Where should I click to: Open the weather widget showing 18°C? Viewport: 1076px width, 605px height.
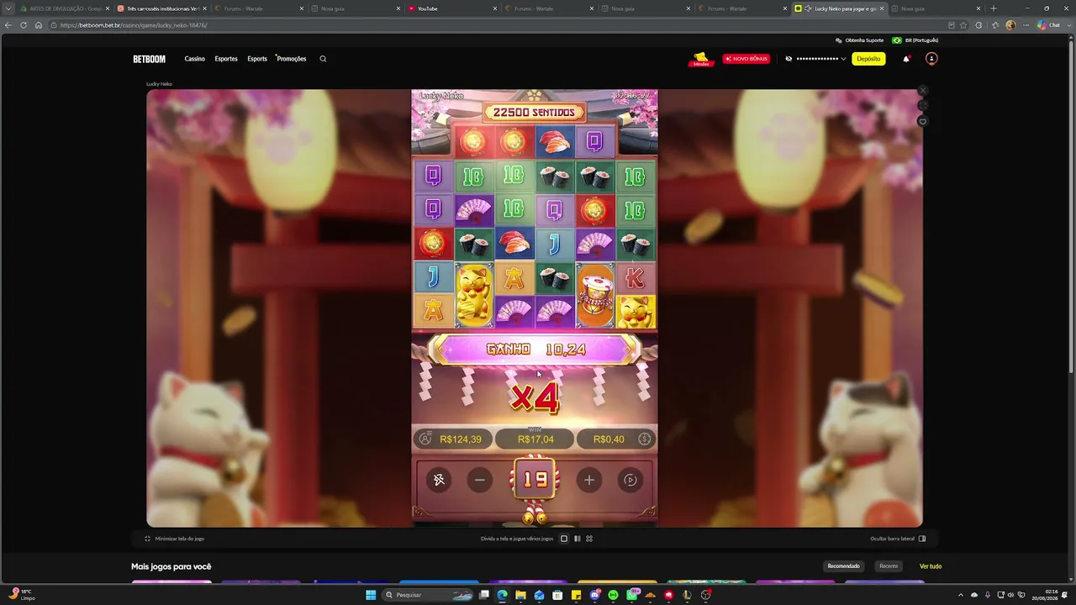22,595
